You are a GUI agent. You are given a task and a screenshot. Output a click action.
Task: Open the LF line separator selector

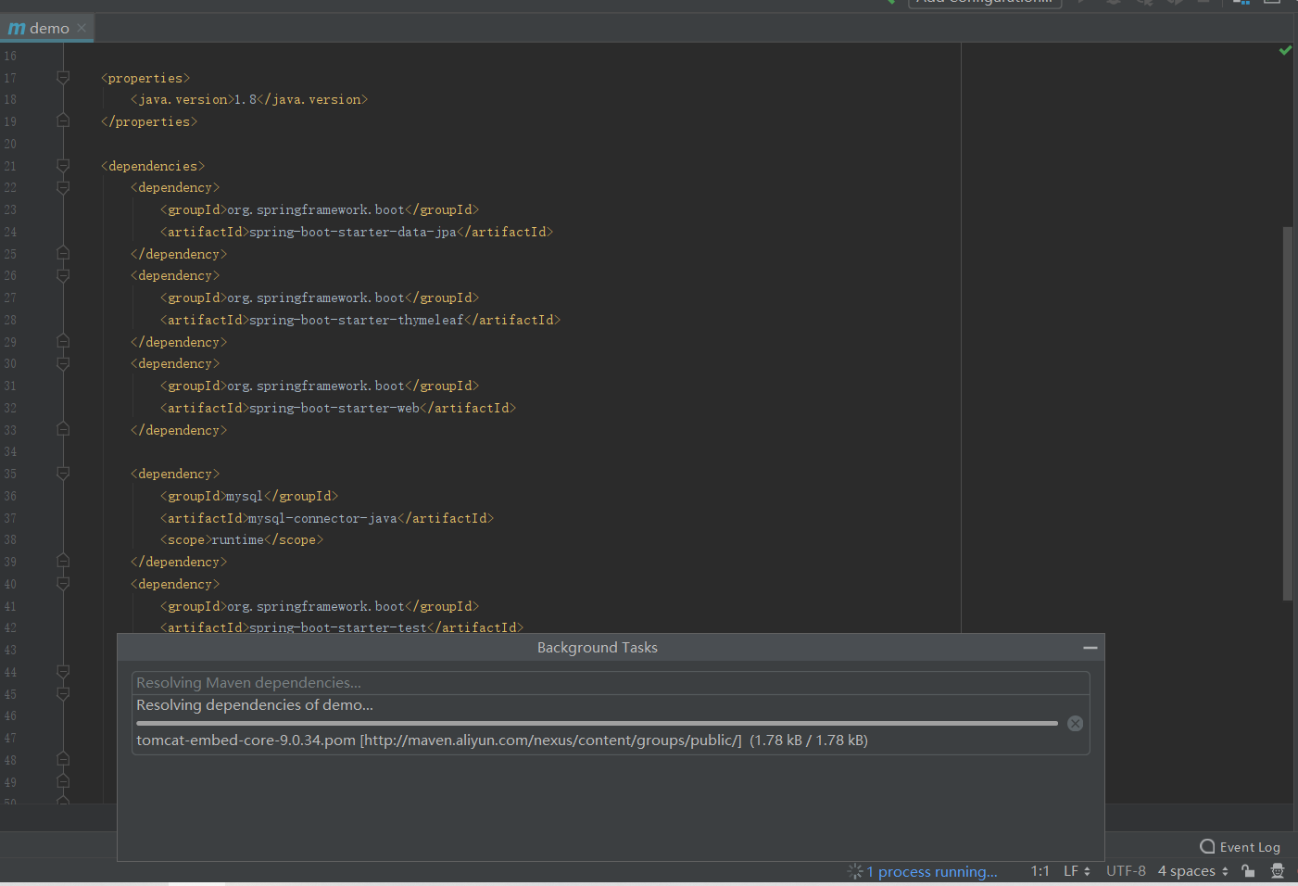point(1077,871)
